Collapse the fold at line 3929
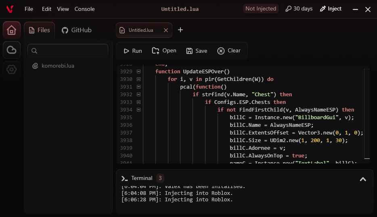Image resolution: width=377 pixels, height=217 pixels. click(138, 71)
